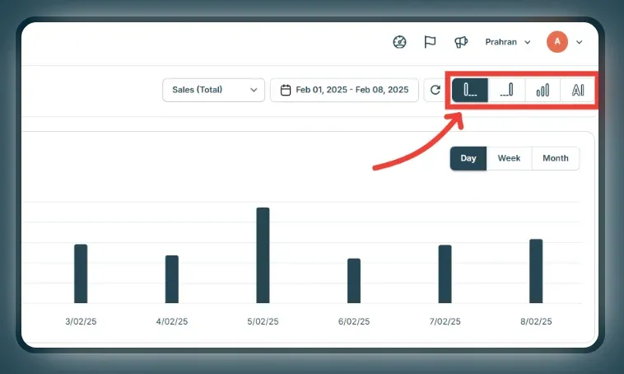Click the 3/02/25 axis label
Viewport: 624px width, 374px height.
[x=81, y=321]
